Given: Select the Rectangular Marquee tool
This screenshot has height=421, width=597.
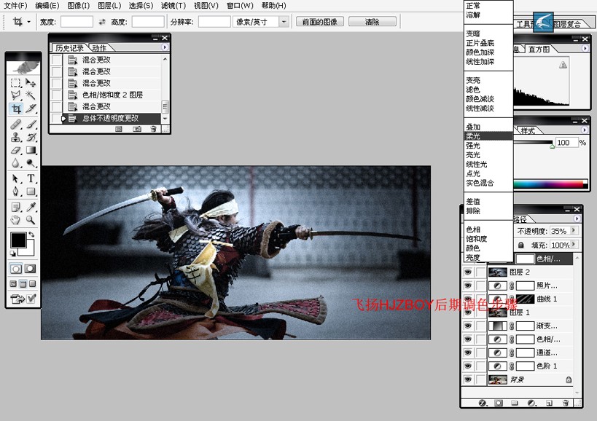Looking at the screenshot, I should (15, 82).
